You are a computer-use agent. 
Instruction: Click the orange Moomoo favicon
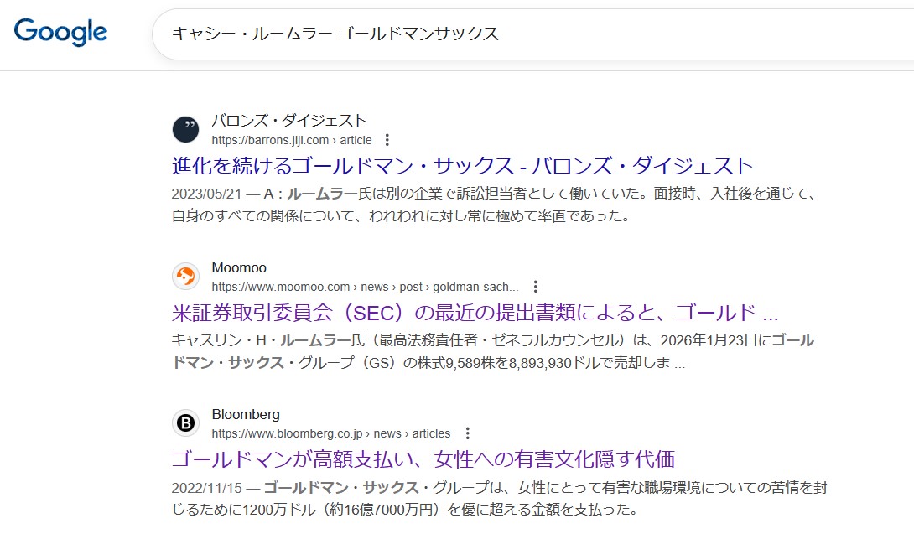pyautogui.click(x=185, y=277)
